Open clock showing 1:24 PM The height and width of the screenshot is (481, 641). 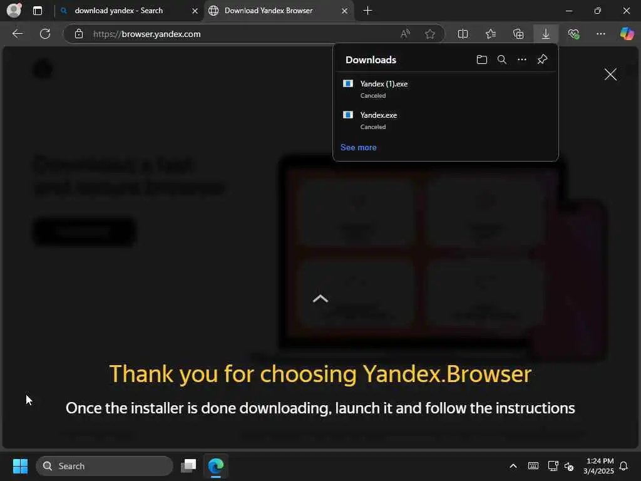tap(599, 466)
